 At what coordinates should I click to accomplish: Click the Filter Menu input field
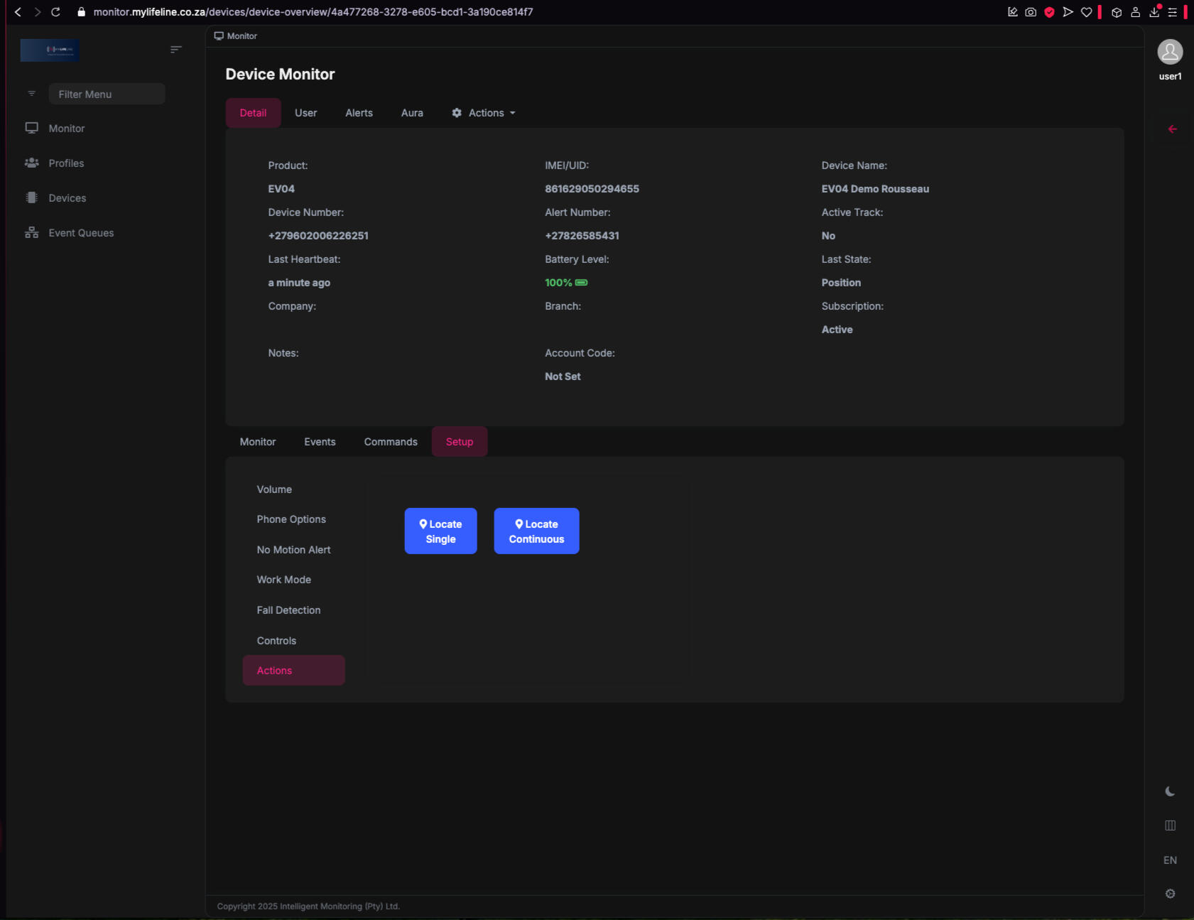(x=107, y=94)
